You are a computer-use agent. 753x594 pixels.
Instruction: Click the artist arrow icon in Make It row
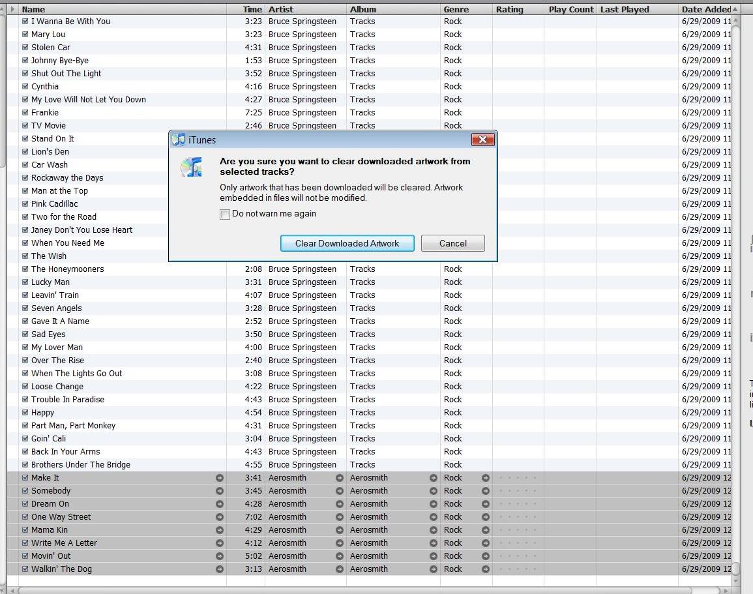point(340,478)
